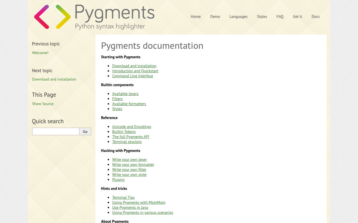Viewport: 358px width, 223px height.
Task: Go to the Languages page
Action: tap(239, 16)
